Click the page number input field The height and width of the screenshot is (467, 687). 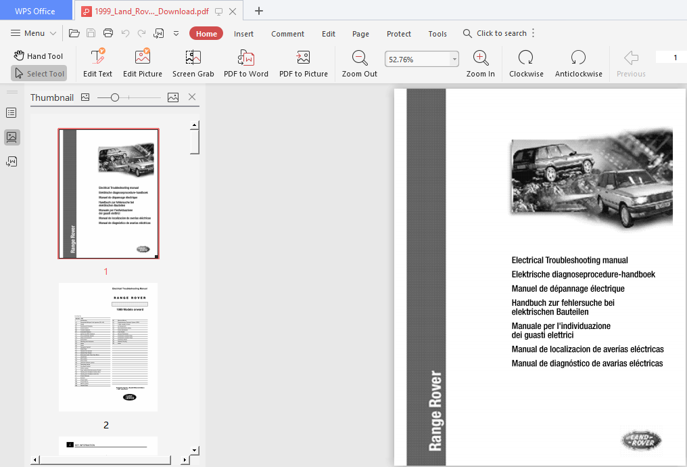tap(671, 58)
